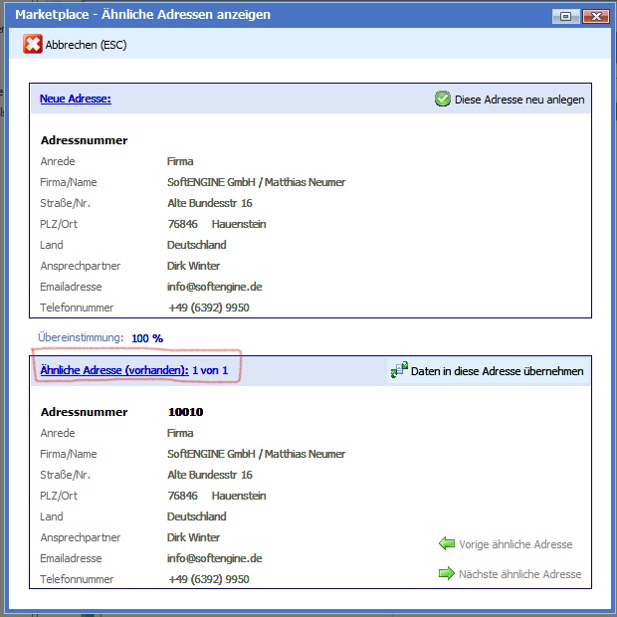
Task: Go to 'Nächste ähnliche Adresse' label
Action: 519,574
